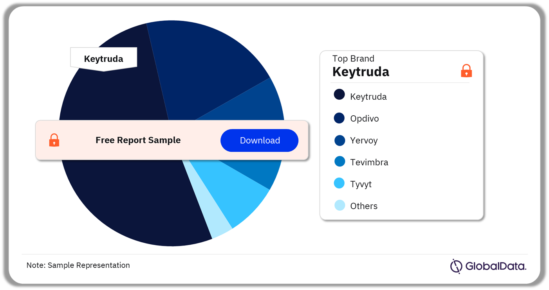Select the Yervoy legend color swatch
Image resolution: width=549 pixels, height=290 pixels.
click(340, 140)
